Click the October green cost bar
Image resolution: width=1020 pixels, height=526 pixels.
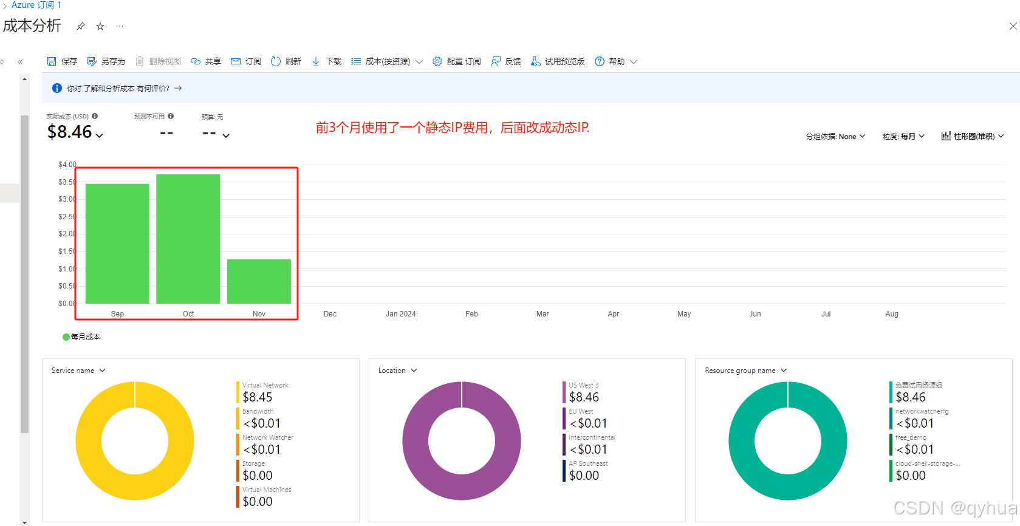coord(188,239)
